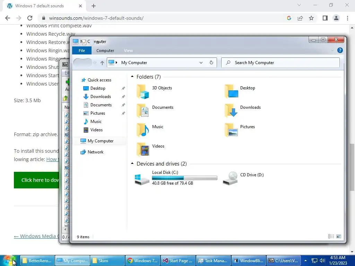Go back in the Chrome browser
This screenshot has width=355, height=266.
point(8,18)
